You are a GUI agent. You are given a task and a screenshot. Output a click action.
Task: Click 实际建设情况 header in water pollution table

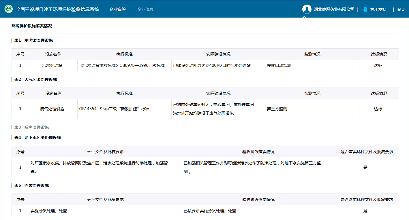click(218, 54)
